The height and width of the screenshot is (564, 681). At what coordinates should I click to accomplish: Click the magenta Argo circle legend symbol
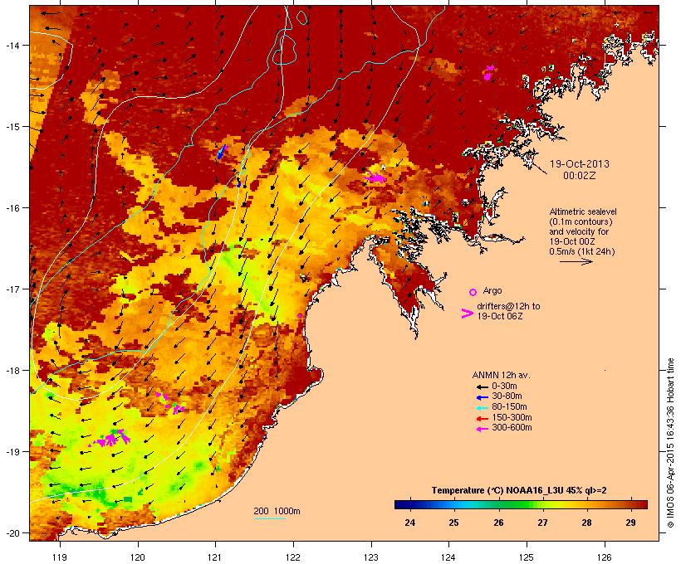[x=473, y=293]
